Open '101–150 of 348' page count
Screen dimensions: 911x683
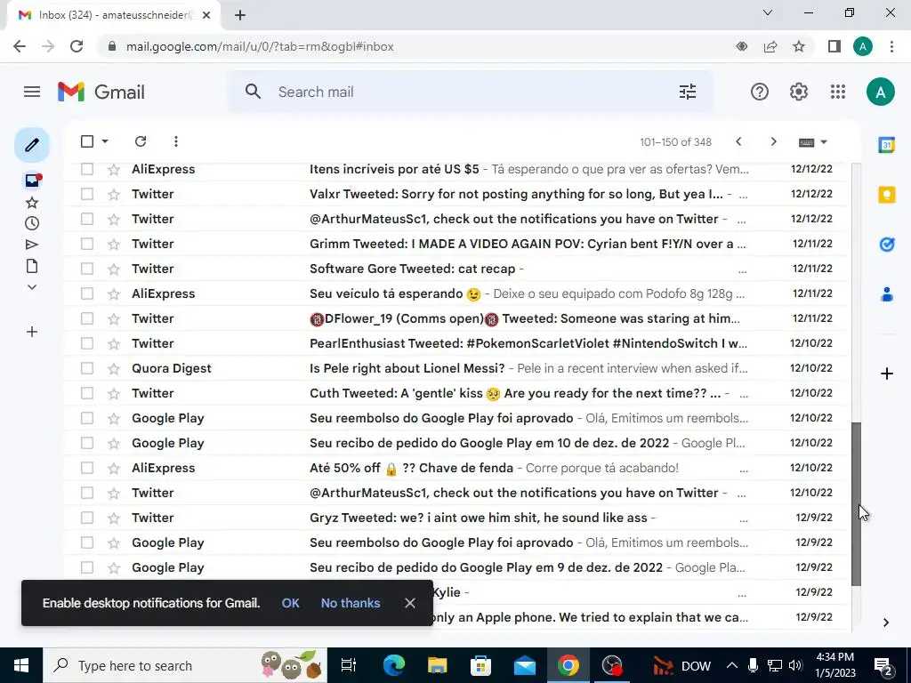(676, 142)
